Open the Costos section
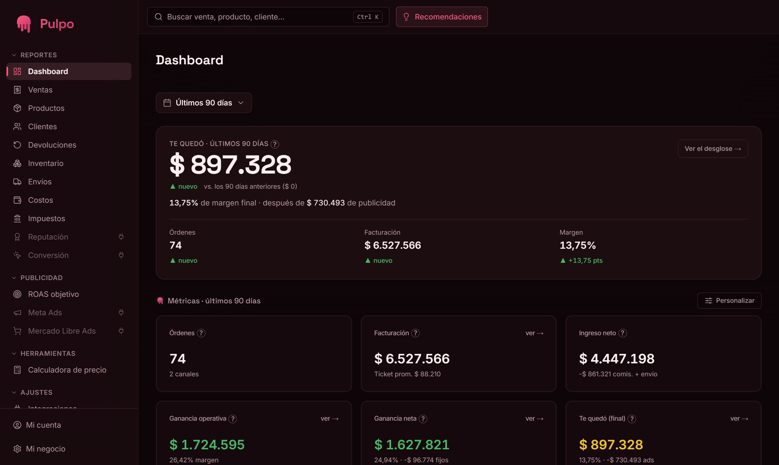The image size is (779, 465). pos(69,200)
